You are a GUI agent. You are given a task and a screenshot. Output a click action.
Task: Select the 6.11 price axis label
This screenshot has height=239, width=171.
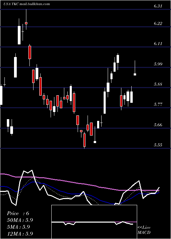pos(158,44)
